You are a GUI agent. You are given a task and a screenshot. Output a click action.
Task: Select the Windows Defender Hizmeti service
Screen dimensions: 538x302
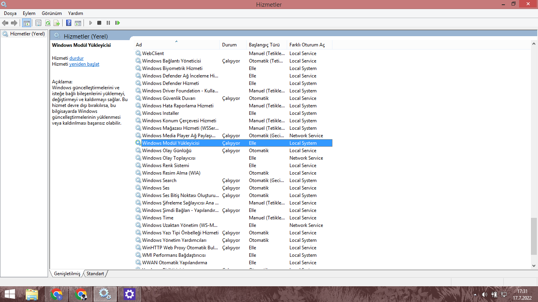pos(171,83)
